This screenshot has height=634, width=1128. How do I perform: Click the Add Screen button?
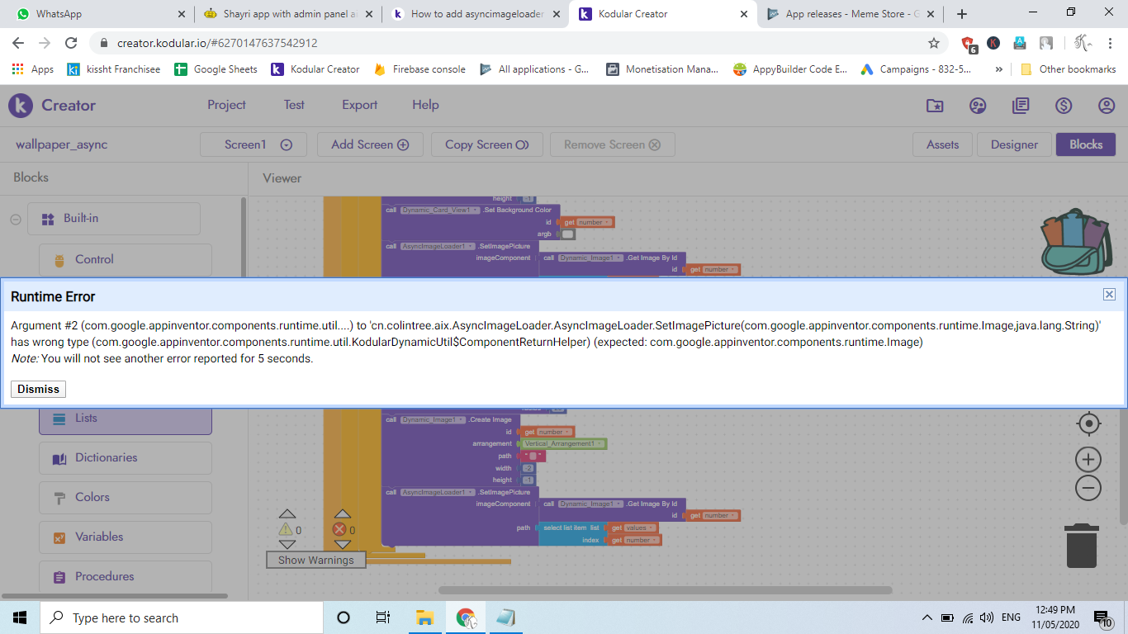tap(370, 144)
